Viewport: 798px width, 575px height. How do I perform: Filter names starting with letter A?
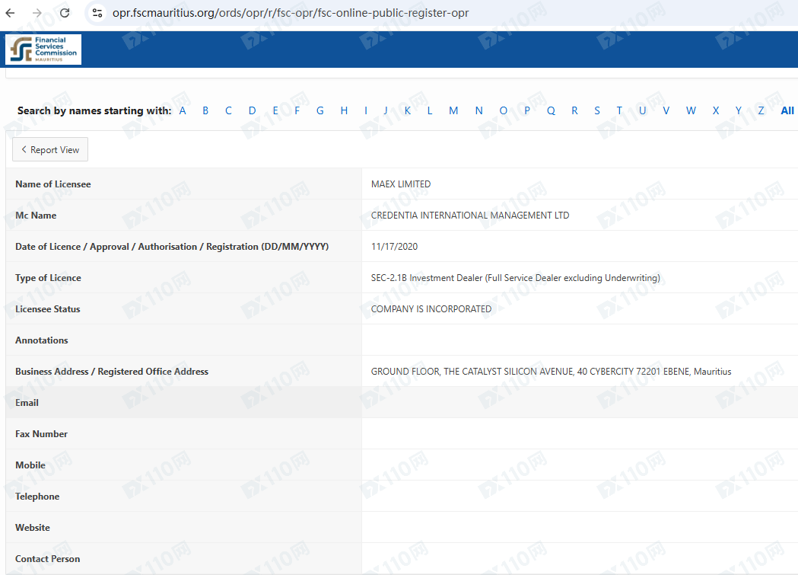(x=183, y=110)
